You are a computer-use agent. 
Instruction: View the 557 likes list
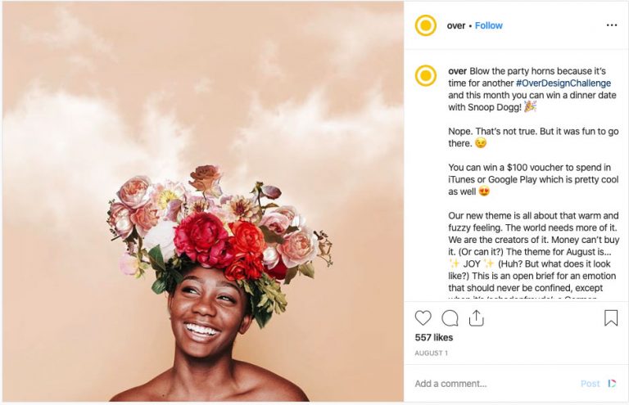(434, 337)
